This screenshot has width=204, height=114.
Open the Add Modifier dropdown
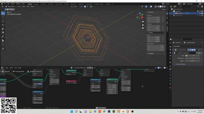(188, 47)
